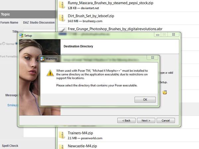Open Newcastle-M4.zip in downloads list
The image size is (199, 149).
[x=82, y=146]
